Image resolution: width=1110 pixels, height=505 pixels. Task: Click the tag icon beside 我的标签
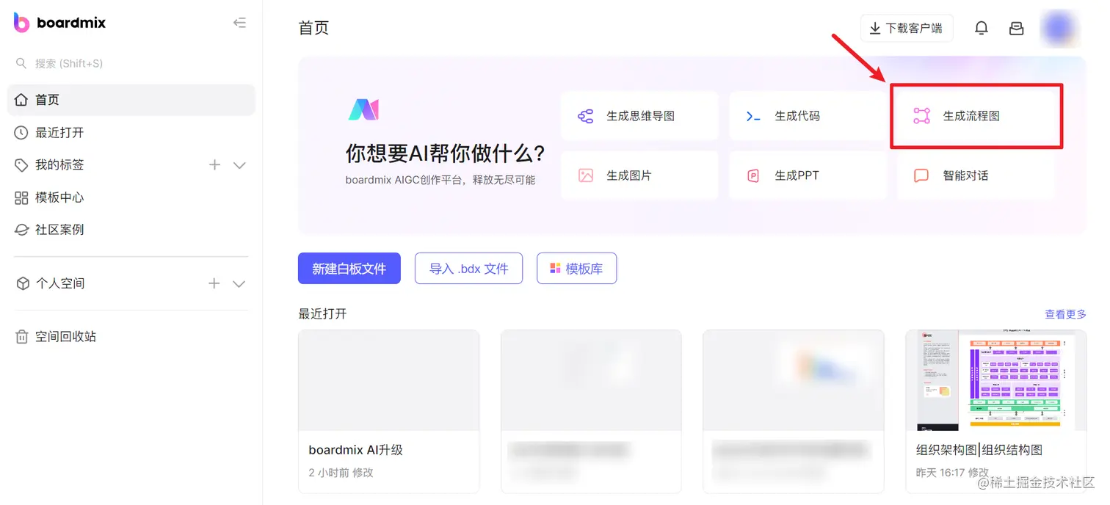point(21,165)
